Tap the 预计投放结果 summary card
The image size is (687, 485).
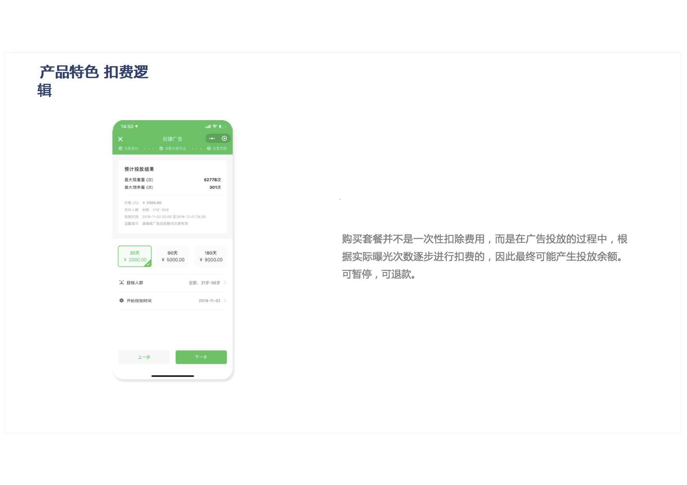tap(173, 197)
